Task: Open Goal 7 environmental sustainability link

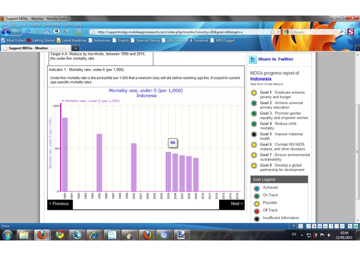Action: pyautogui.click(x=285, y=157)
